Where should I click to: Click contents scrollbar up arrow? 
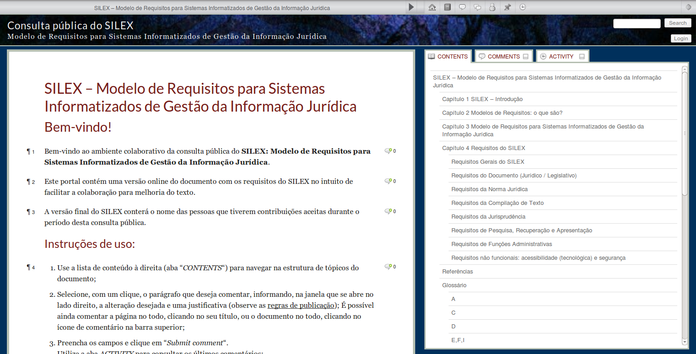685,69
